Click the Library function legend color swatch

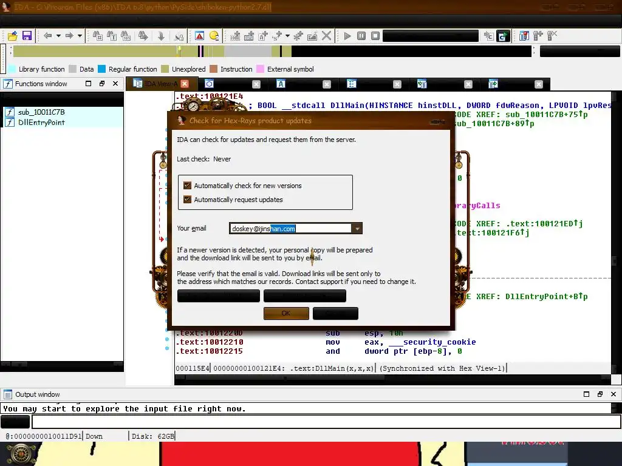click(x=12, y=69)
